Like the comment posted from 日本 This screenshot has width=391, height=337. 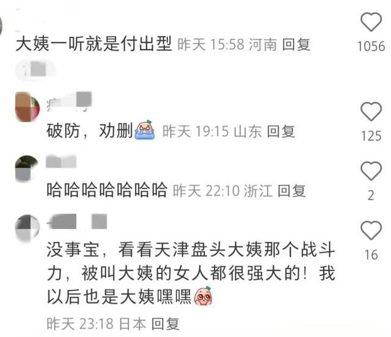(x=371, y=231)
